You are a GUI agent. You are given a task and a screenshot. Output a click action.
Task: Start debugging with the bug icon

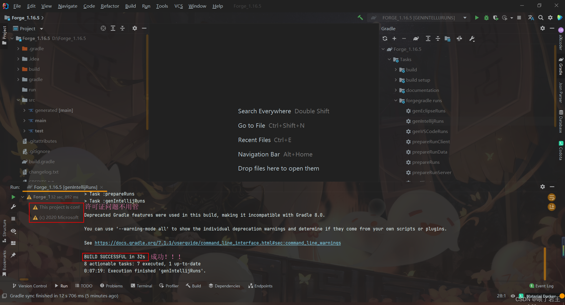pyautogui.click(x=486, y=18)
